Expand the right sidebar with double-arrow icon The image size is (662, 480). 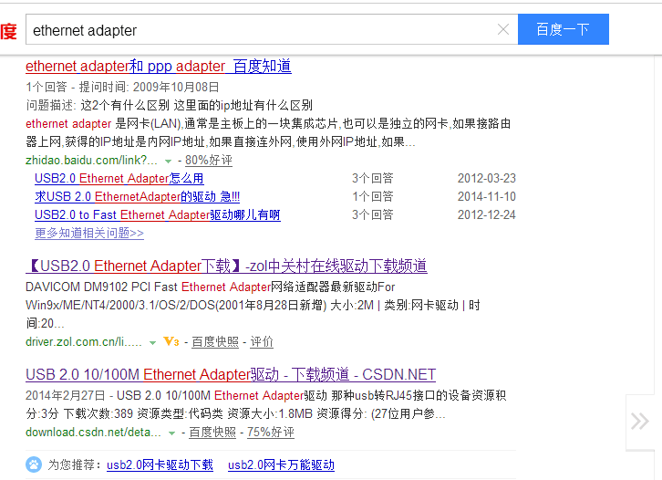point(640,421)
